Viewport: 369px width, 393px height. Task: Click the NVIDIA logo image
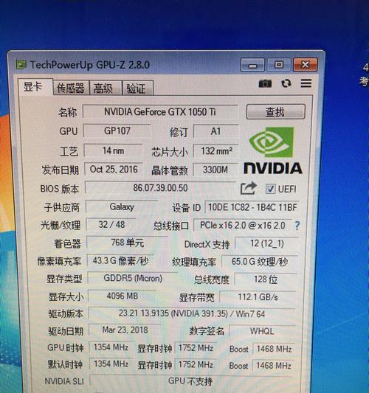[x=273, y=150]
